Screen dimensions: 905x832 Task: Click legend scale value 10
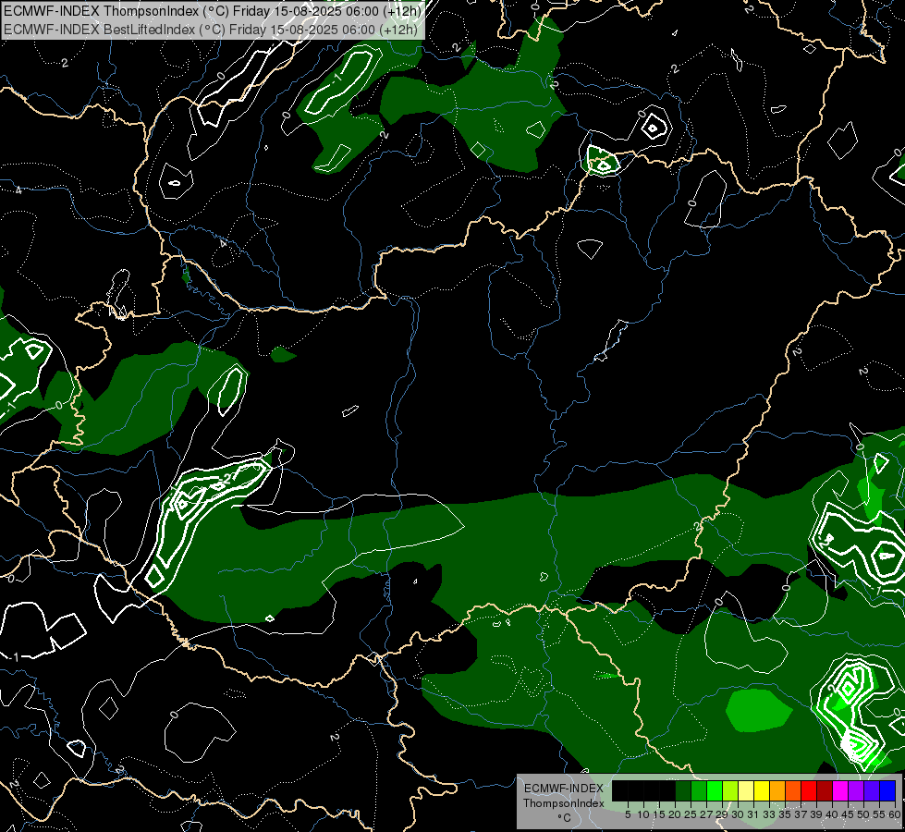pos(643,814)
